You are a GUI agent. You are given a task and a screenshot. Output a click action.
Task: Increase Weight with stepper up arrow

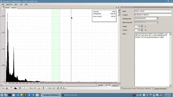[142, 26]
